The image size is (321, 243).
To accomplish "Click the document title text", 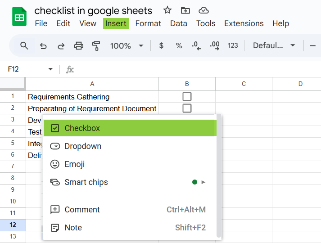I will tap(93, 10).
